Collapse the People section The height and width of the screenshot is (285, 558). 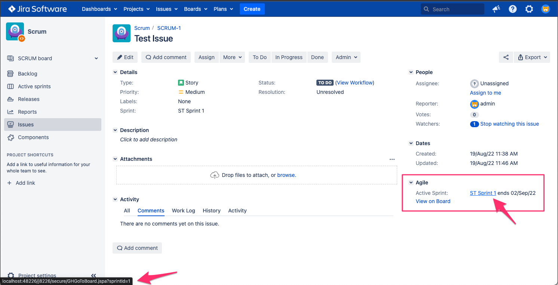(411, 72)
